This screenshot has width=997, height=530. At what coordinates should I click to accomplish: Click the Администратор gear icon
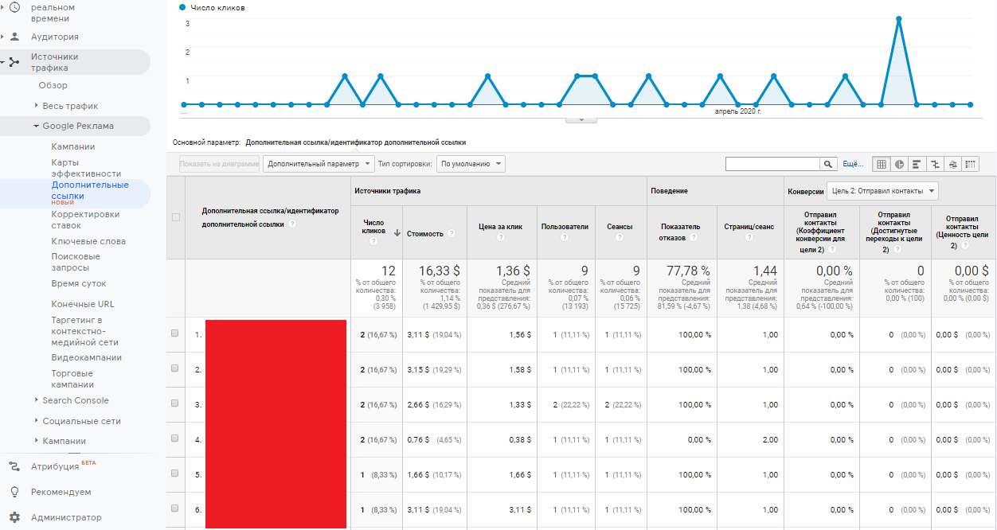pyautogui.click(x=14, y=517)
